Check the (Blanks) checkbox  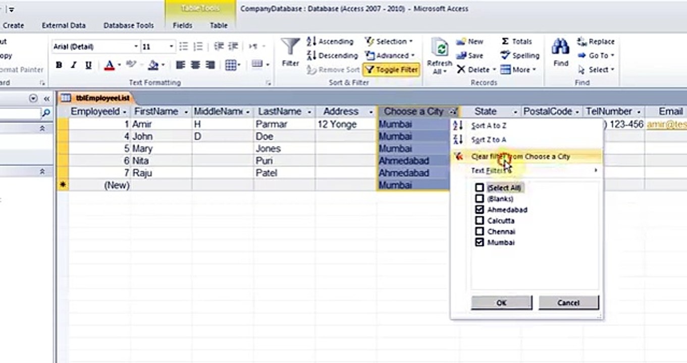[480, 199]
